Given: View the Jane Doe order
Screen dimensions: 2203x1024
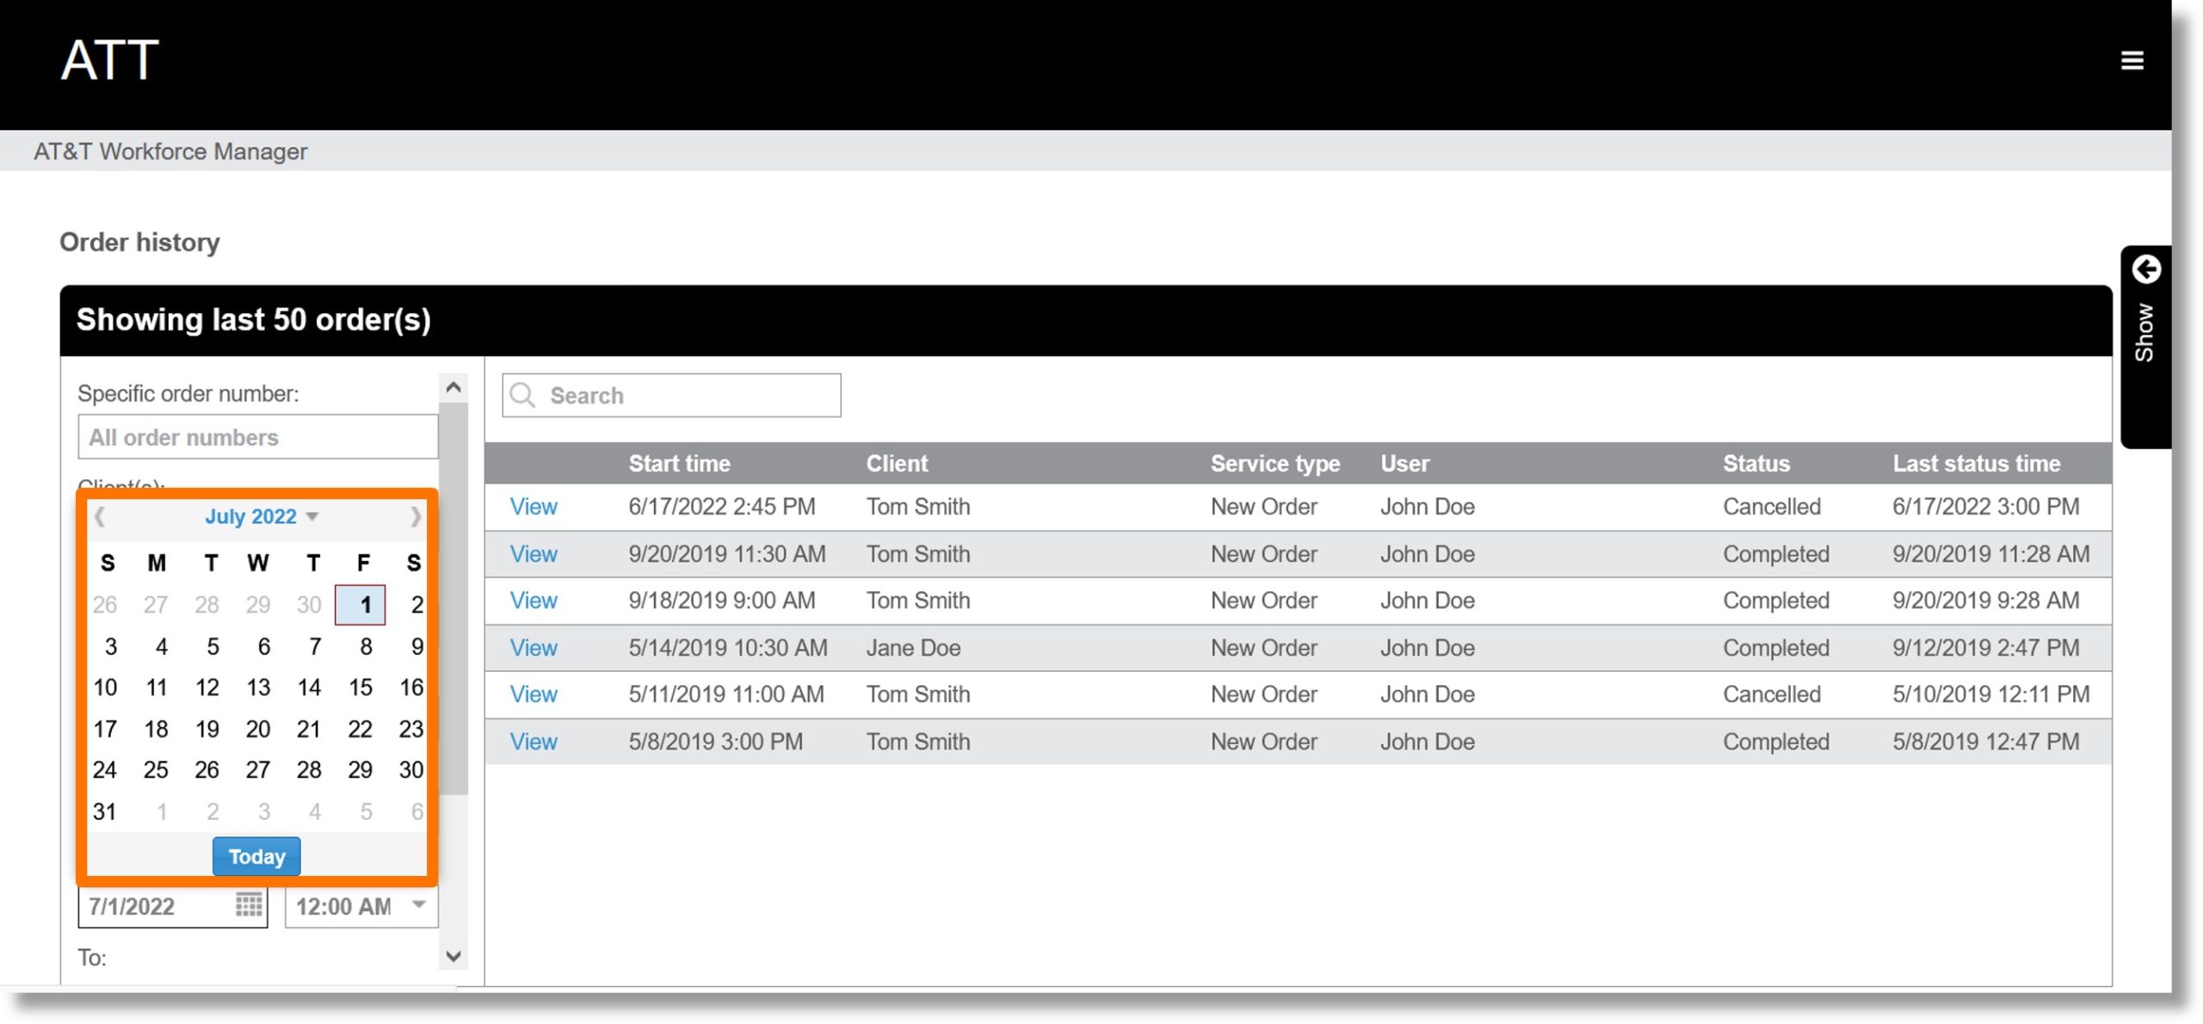Looking at the screenshot, I should click(x=534, y=648).
